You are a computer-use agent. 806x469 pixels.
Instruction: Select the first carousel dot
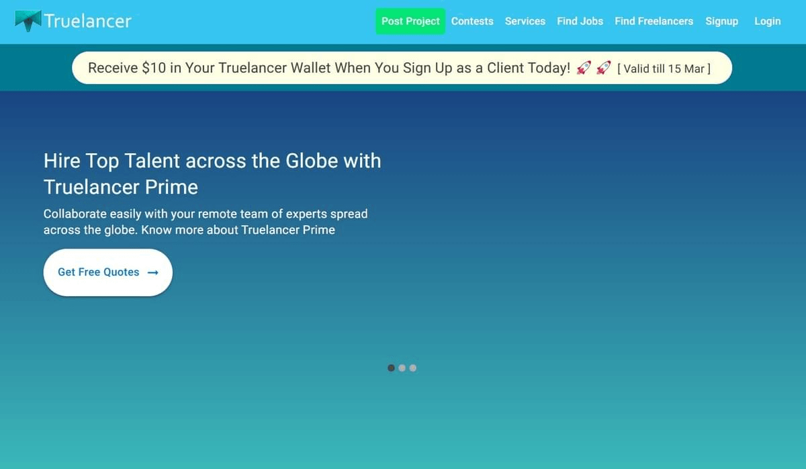click(391, 368)
